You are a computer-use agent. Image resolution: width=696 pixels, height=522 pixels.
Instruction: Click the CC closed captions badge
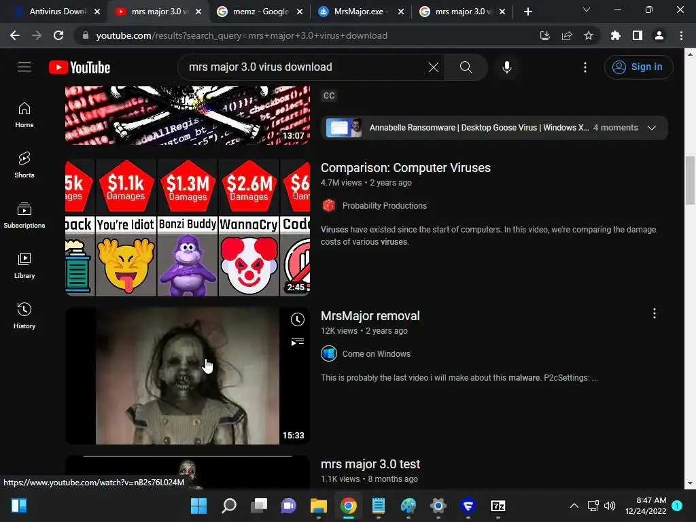coord(329,95)
